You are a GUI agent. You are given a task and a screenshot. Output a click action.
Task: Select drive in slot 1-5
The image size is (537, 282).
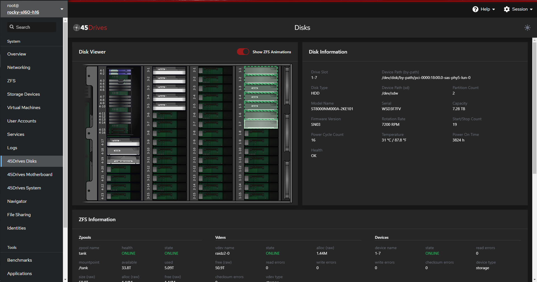[261, 106]
